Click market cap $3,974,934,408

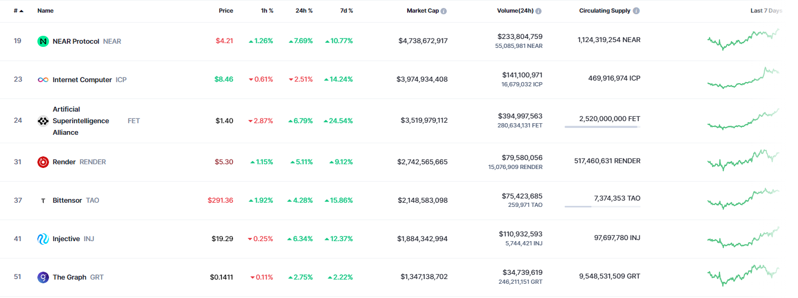pos(422,79)
